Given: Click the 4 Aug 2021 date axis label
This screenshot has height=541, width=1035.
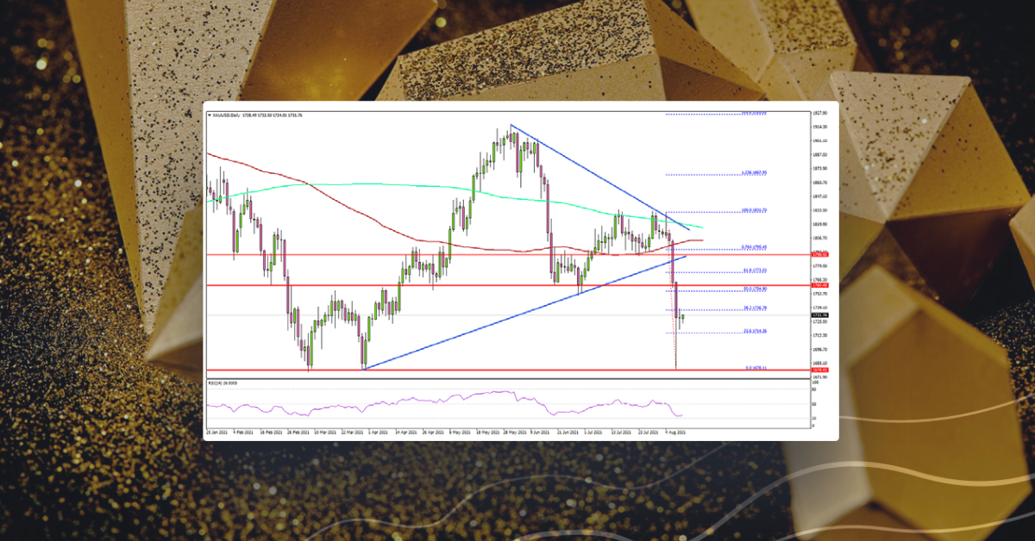Looking at the screenshot, I should pyautogui.click(x=677, y=428).
